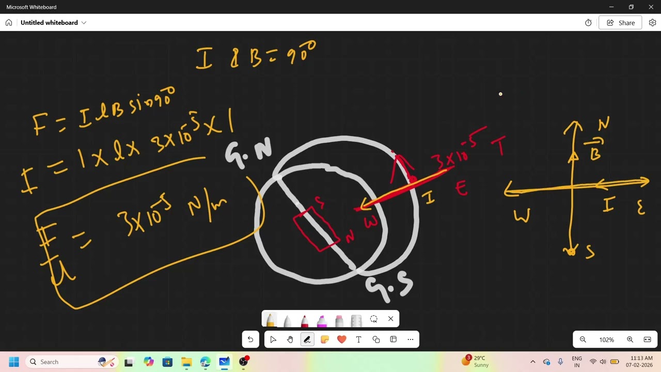Open the Windows Start menu
The height and width of the screenshot is (372, 661).
tap(14, 362)
